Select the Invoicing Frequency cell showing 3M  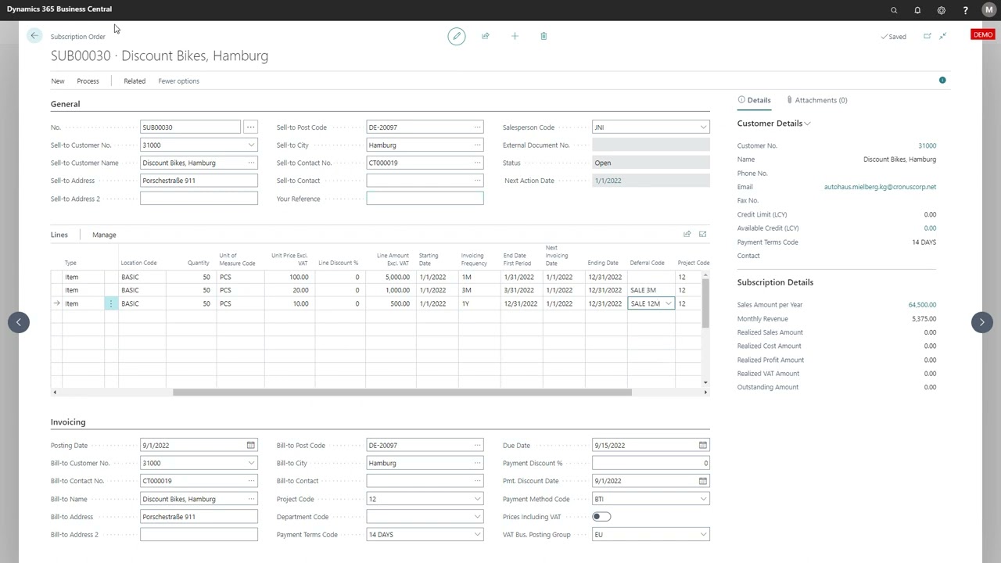pos(479,290)
